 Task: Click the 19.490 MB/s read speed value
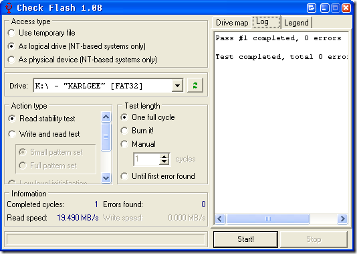pos(78,218)
